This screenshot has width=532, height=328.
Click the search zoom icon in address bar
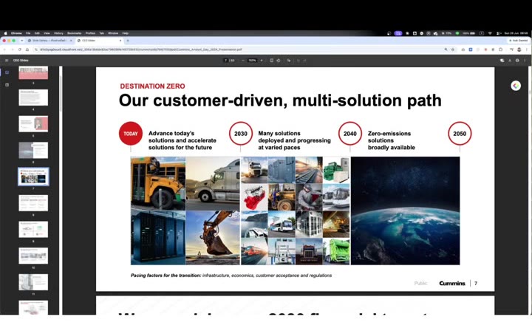tap(446, 49)
